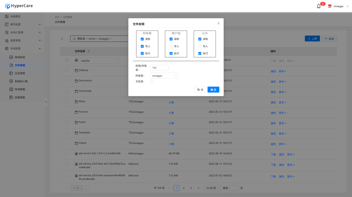Click the back arrow in file manager
The width and height of the screenshot is (352, 197).
62,39
